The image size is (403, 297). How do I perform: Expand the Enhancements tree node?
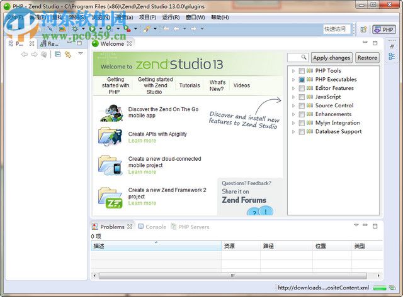click(x=293, y=114)
